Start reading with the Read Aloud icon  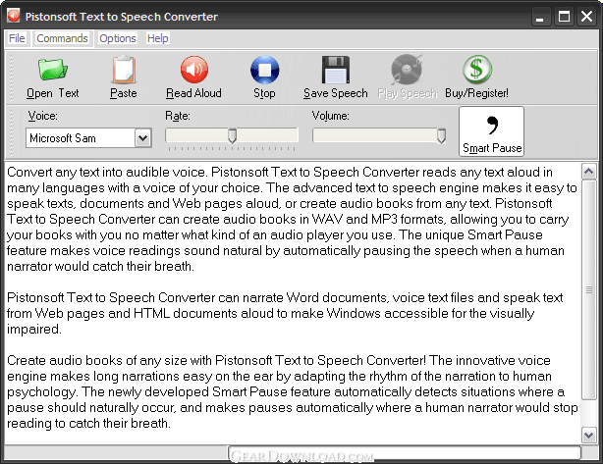pos(194,70)
